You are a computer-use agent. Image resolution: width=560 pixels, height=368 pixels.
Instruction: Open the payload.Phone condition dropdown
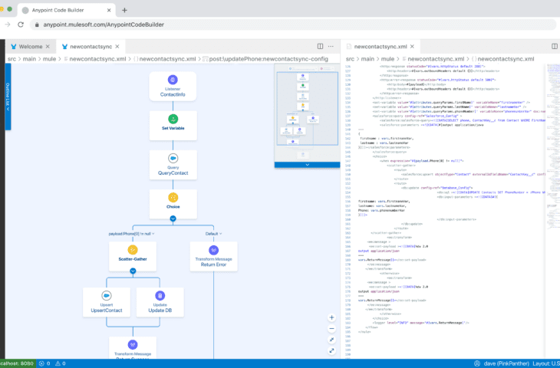pyautogui.click(x=154, y=232)
